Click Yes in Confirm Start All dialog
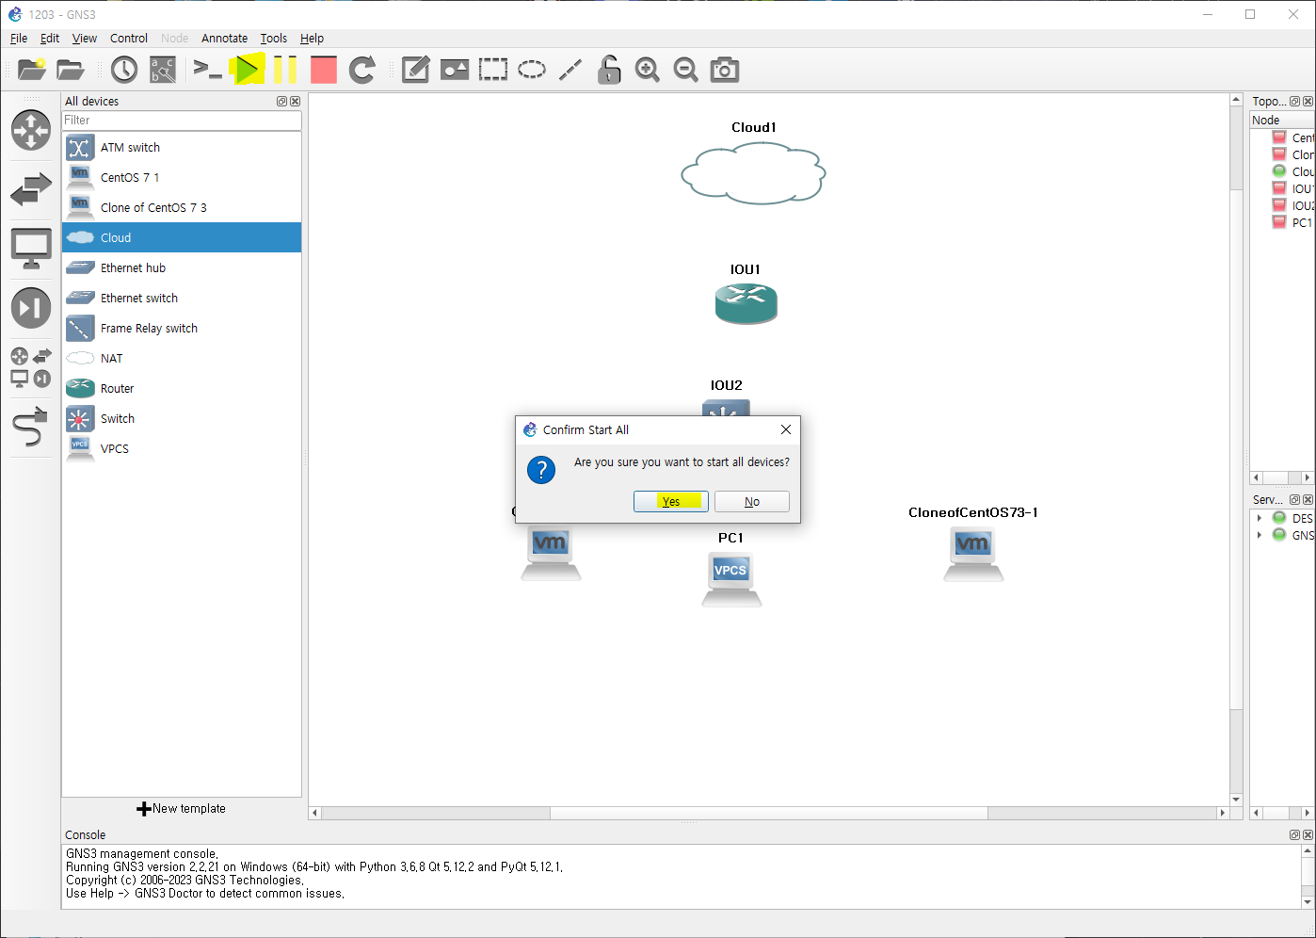The width and height of the screenshot is (1316, 938). pyautogui.click(x=671, y=501)
